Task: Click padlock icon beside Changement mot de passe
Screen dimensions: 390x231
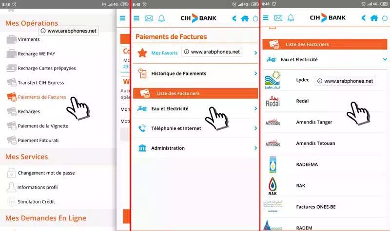Action: (x=11, y=173)
